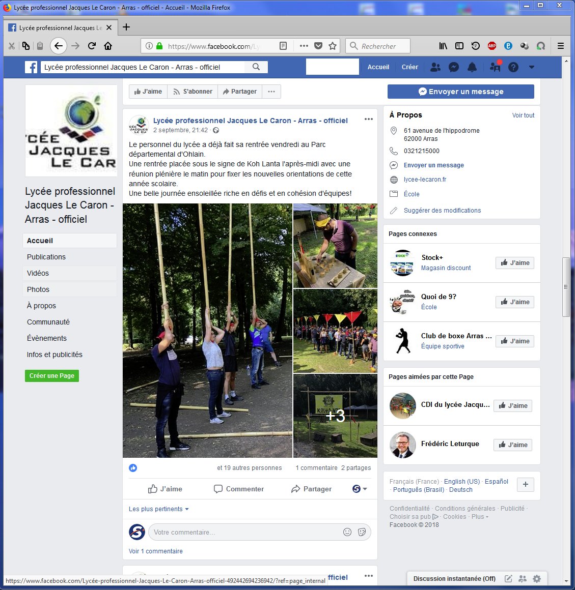Click Voir 1 commentaire link
This screenshot has width=575, height=590.
click(156, 551)
